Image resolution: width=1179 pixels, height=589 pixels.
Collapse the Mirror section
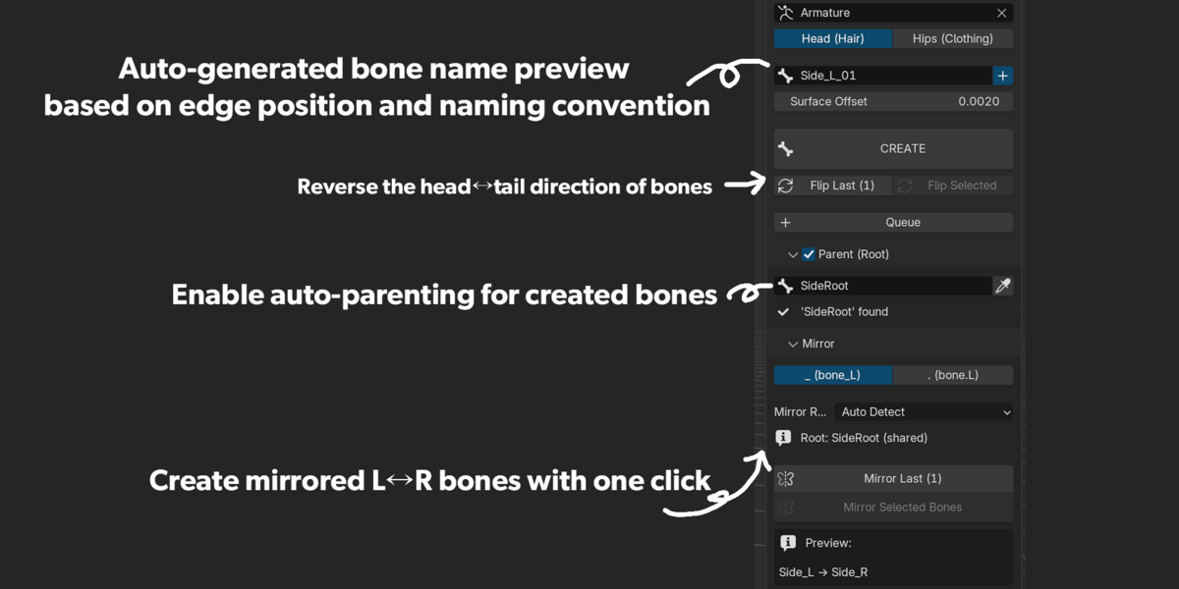[x=793, y=344]
